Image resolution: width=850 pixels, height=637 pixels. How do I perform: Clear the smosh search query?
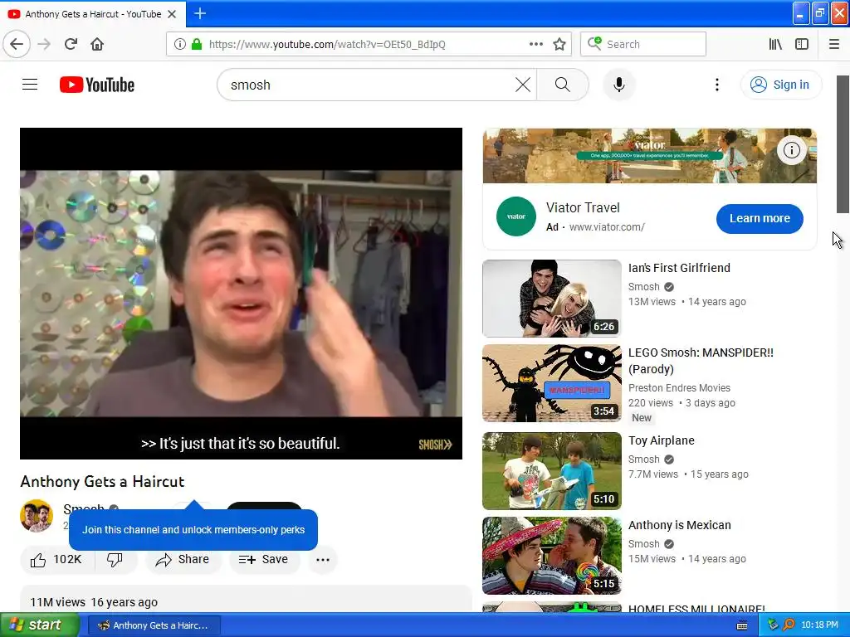(x=523, y=85)
